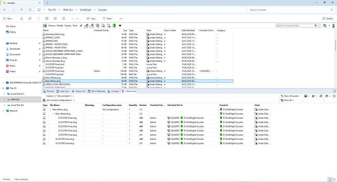This screenshot has width=337, height=182.
Task: Click the Cut scissors icon
Action: 21,18
